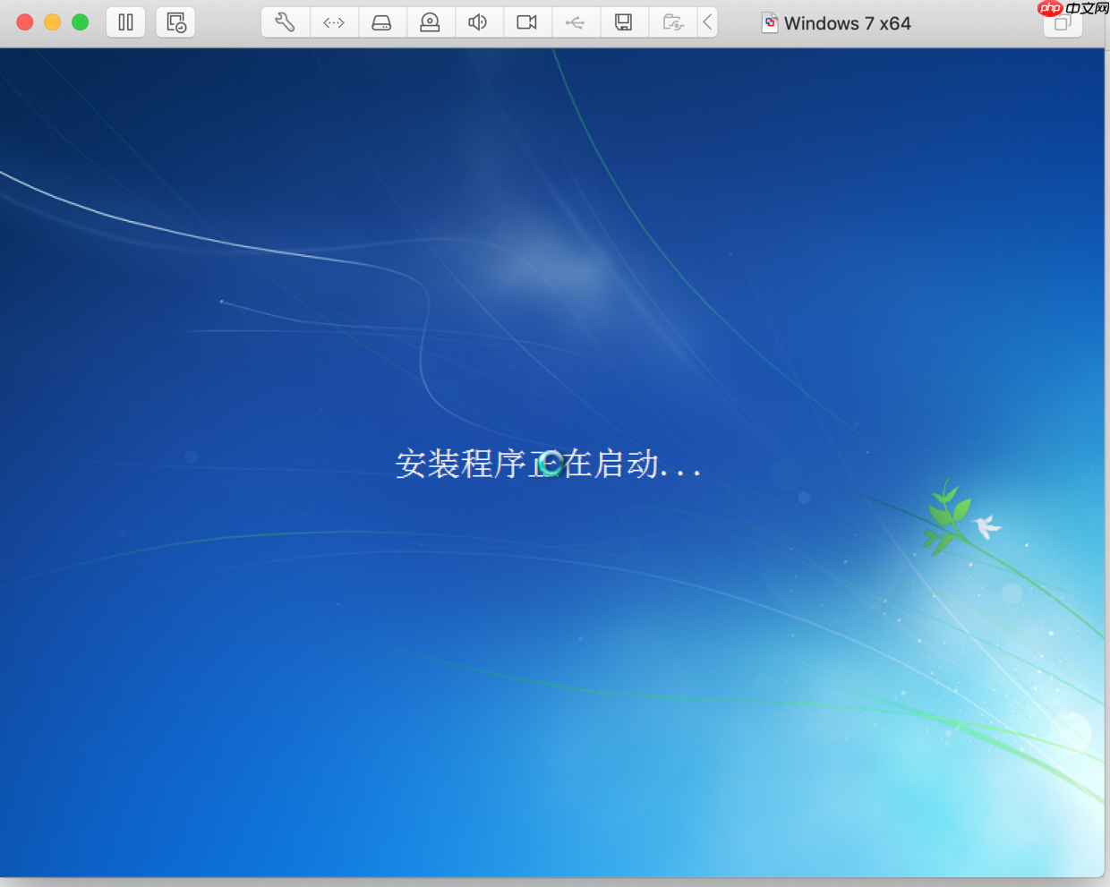
Task: Suspend the virtual machine with the pause icon
Action: click(125, 22)
